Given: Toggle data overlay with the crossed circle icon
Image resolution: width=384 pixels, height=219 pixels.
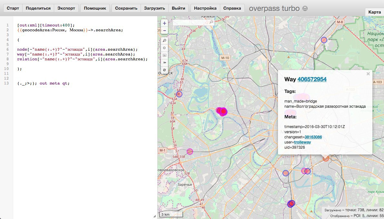Looking at the screenshot, I should (x=164, y=70).
